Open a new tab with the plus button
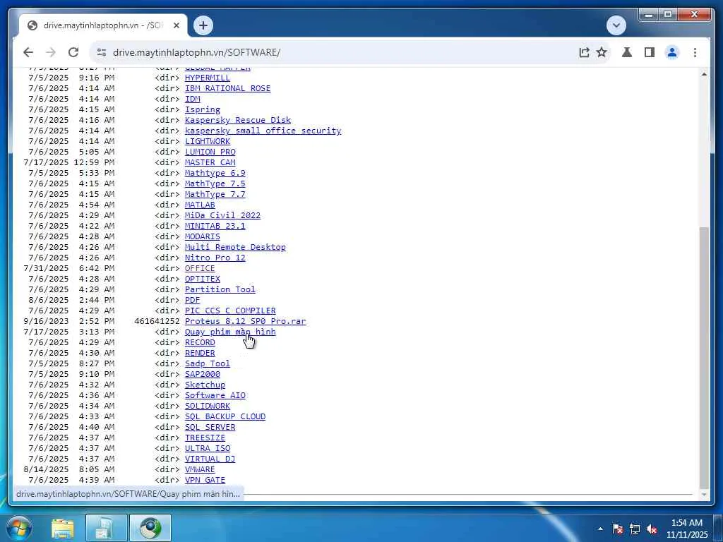 coord(203,25)
